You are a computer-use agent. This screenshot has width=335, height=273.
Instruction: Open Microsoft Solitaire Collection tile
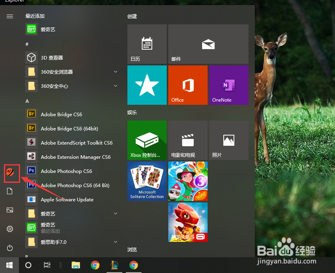(x=147, y=181)
